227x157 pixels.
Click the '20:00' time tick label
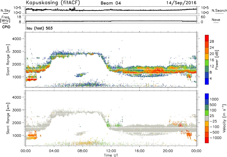pos(168,151)
